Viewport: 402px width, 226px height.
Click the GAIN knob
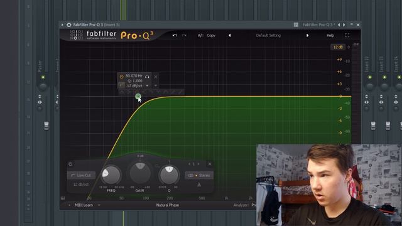coord(140,173)
